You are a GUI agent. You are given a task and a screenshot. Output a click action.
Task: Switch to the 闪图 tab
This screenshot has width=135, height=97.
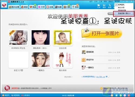tap(67, 7)
